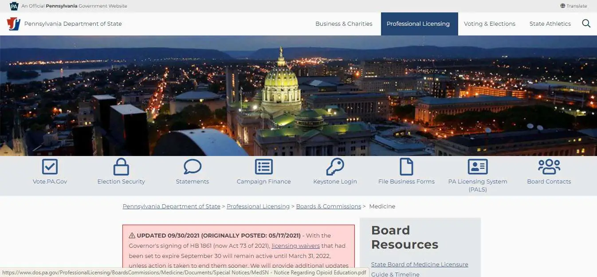
Task: Open Election Security via the padlock icon
Action: point(121,166)
